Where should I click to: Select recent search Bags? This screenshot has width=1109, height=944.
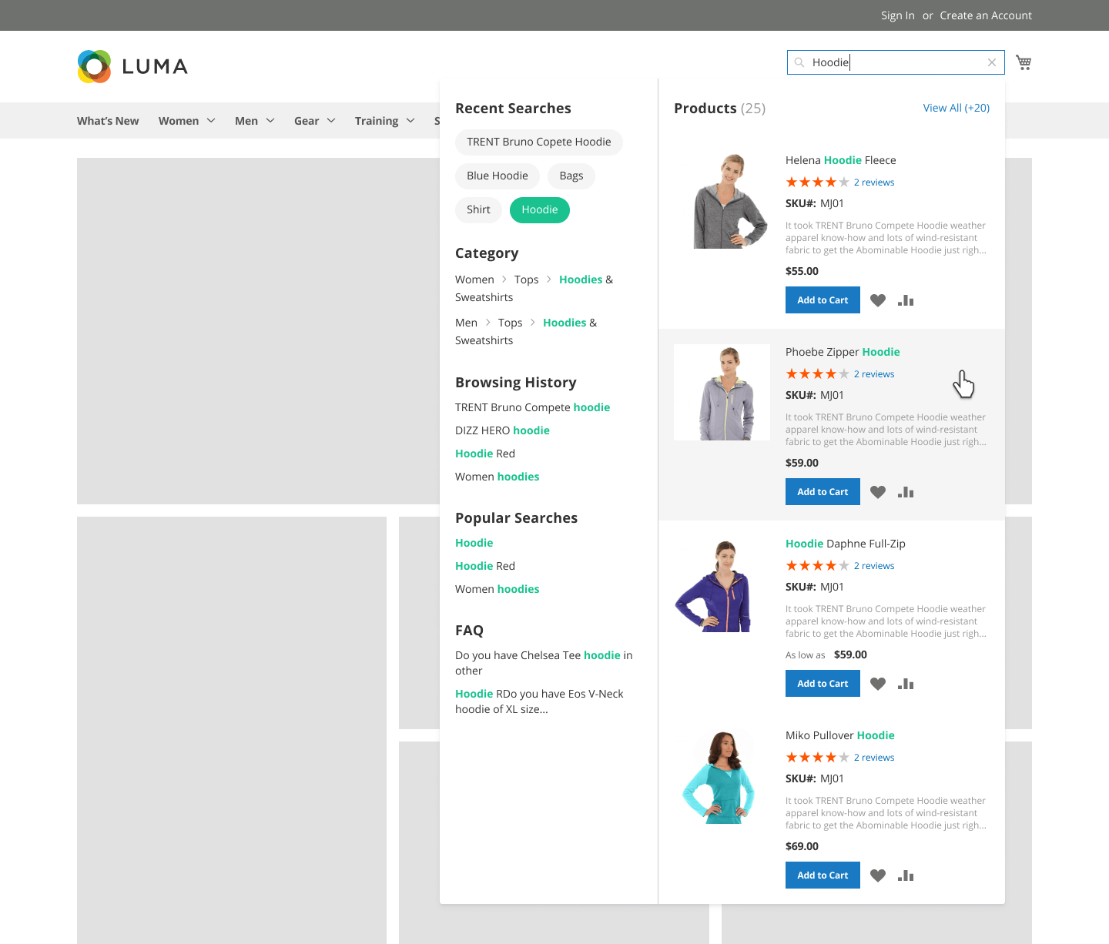click(571, 176)
